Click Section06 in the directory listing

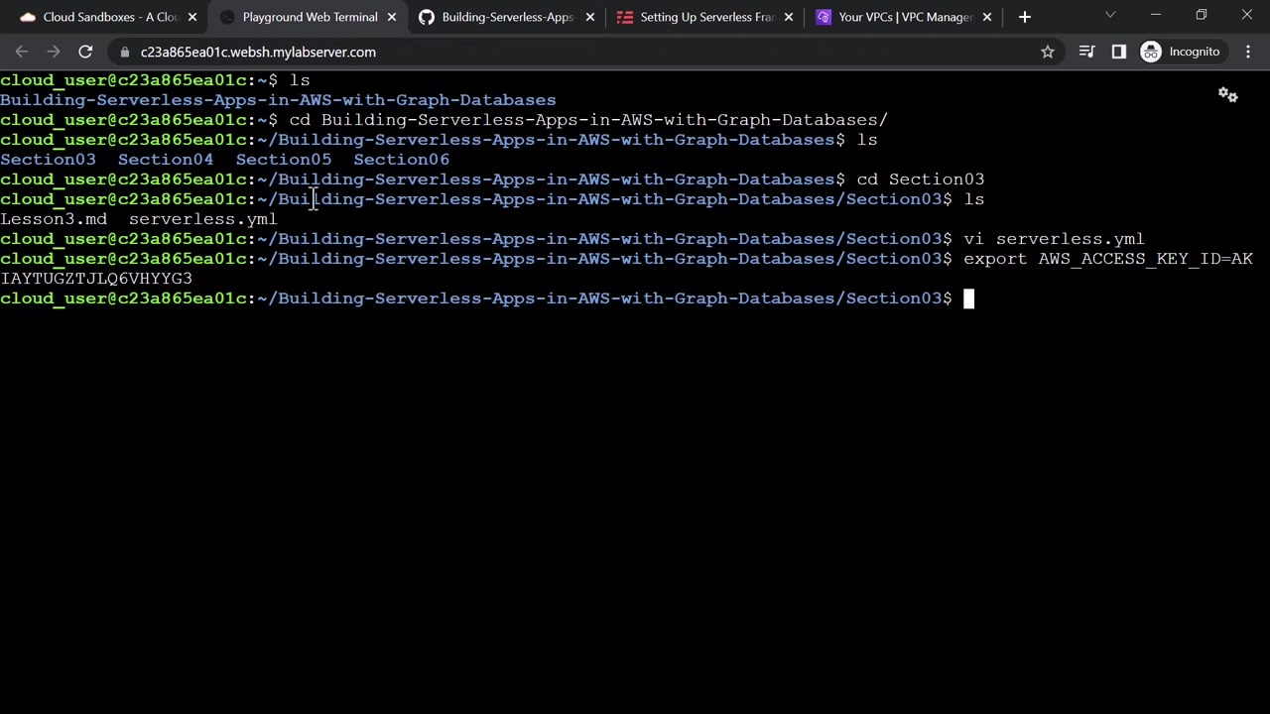[401, 160]
